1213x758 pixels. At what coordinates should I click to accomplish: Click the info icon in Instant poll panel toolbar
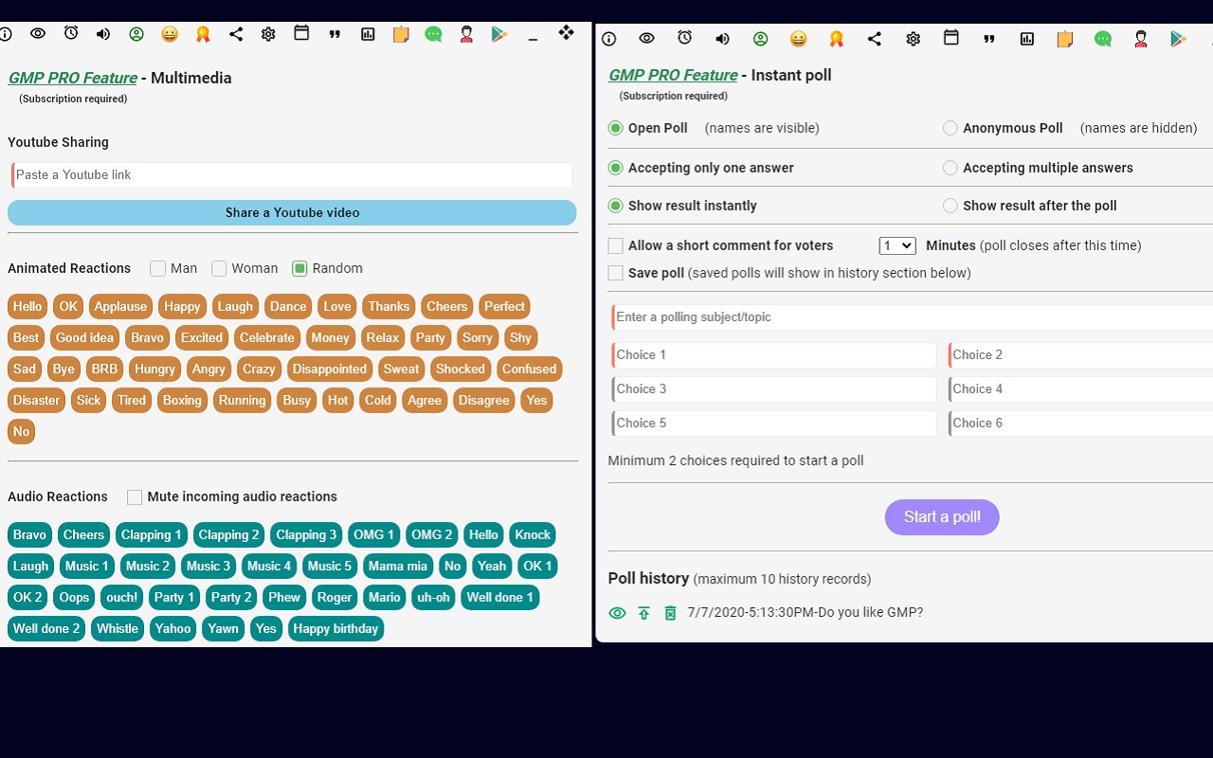pyautogui.click(x=609, y=39)
